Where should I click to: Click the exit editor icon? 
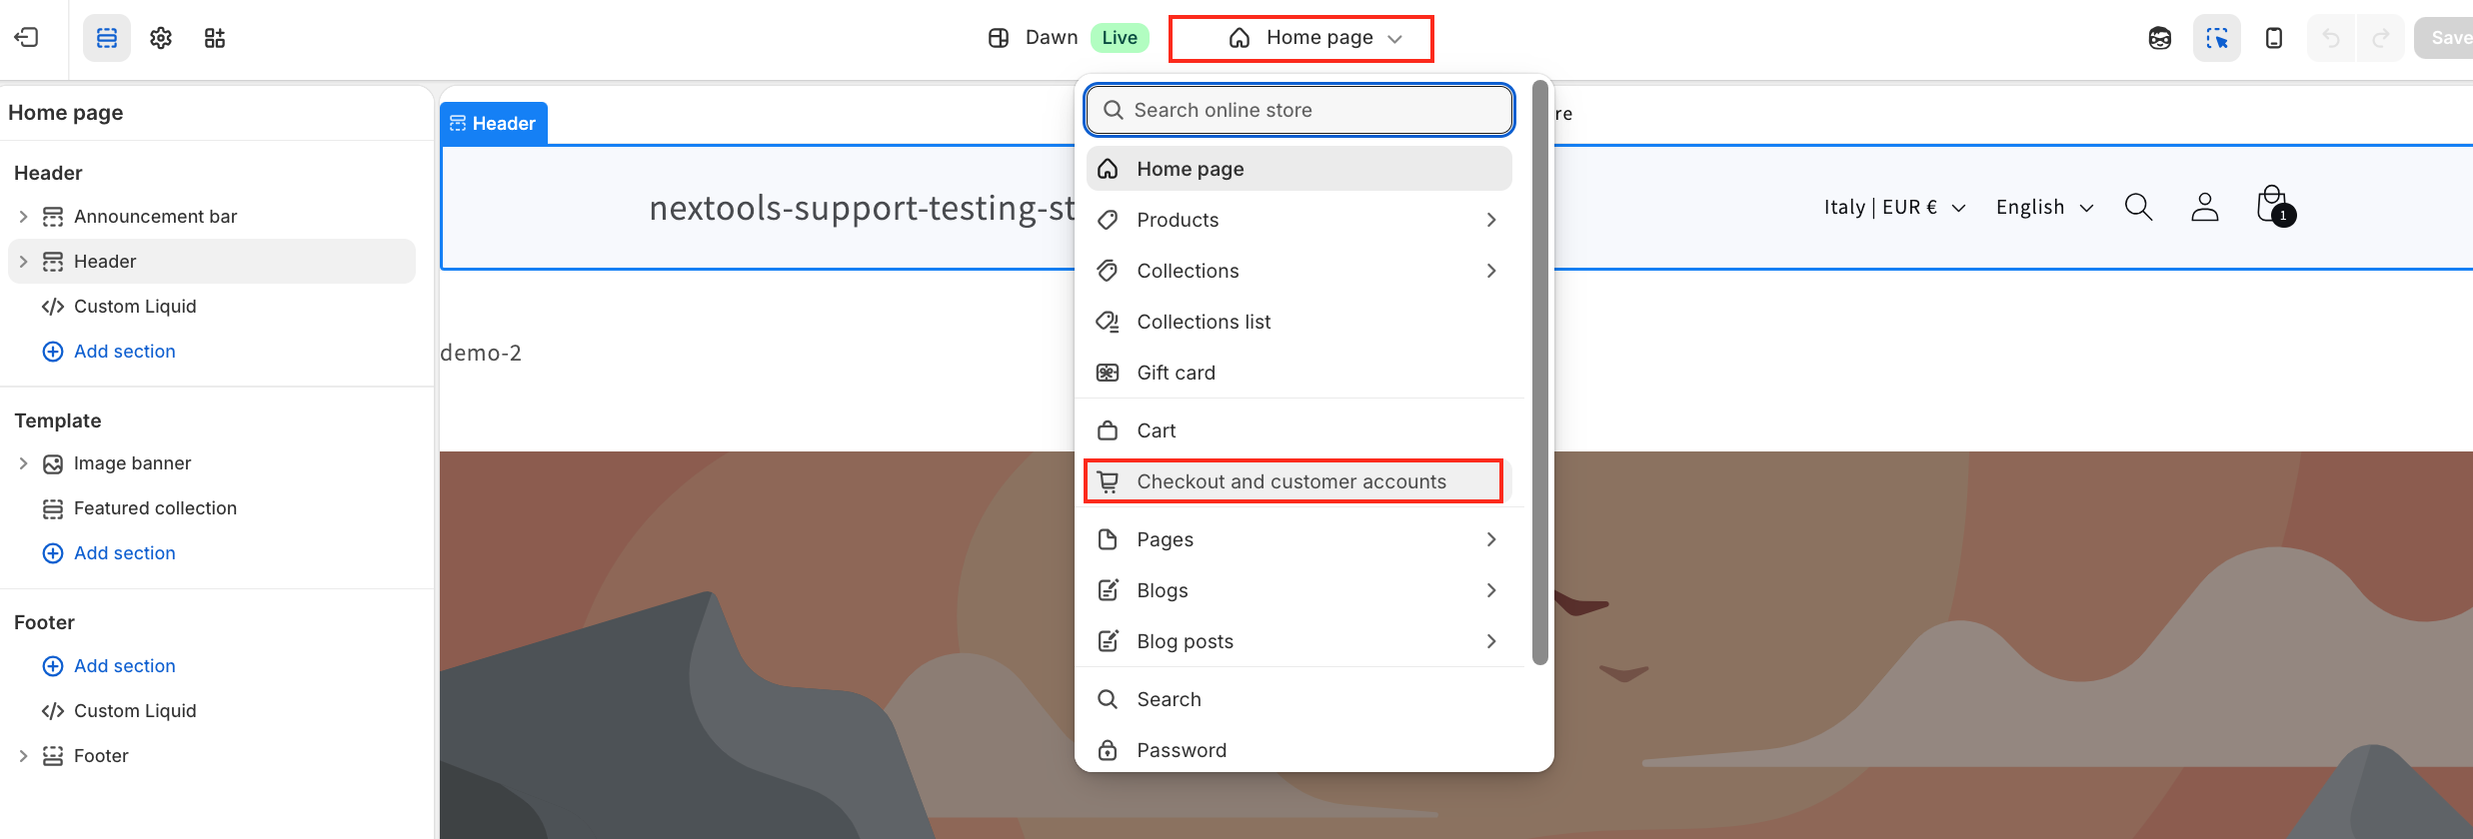(x=26, y=38)
